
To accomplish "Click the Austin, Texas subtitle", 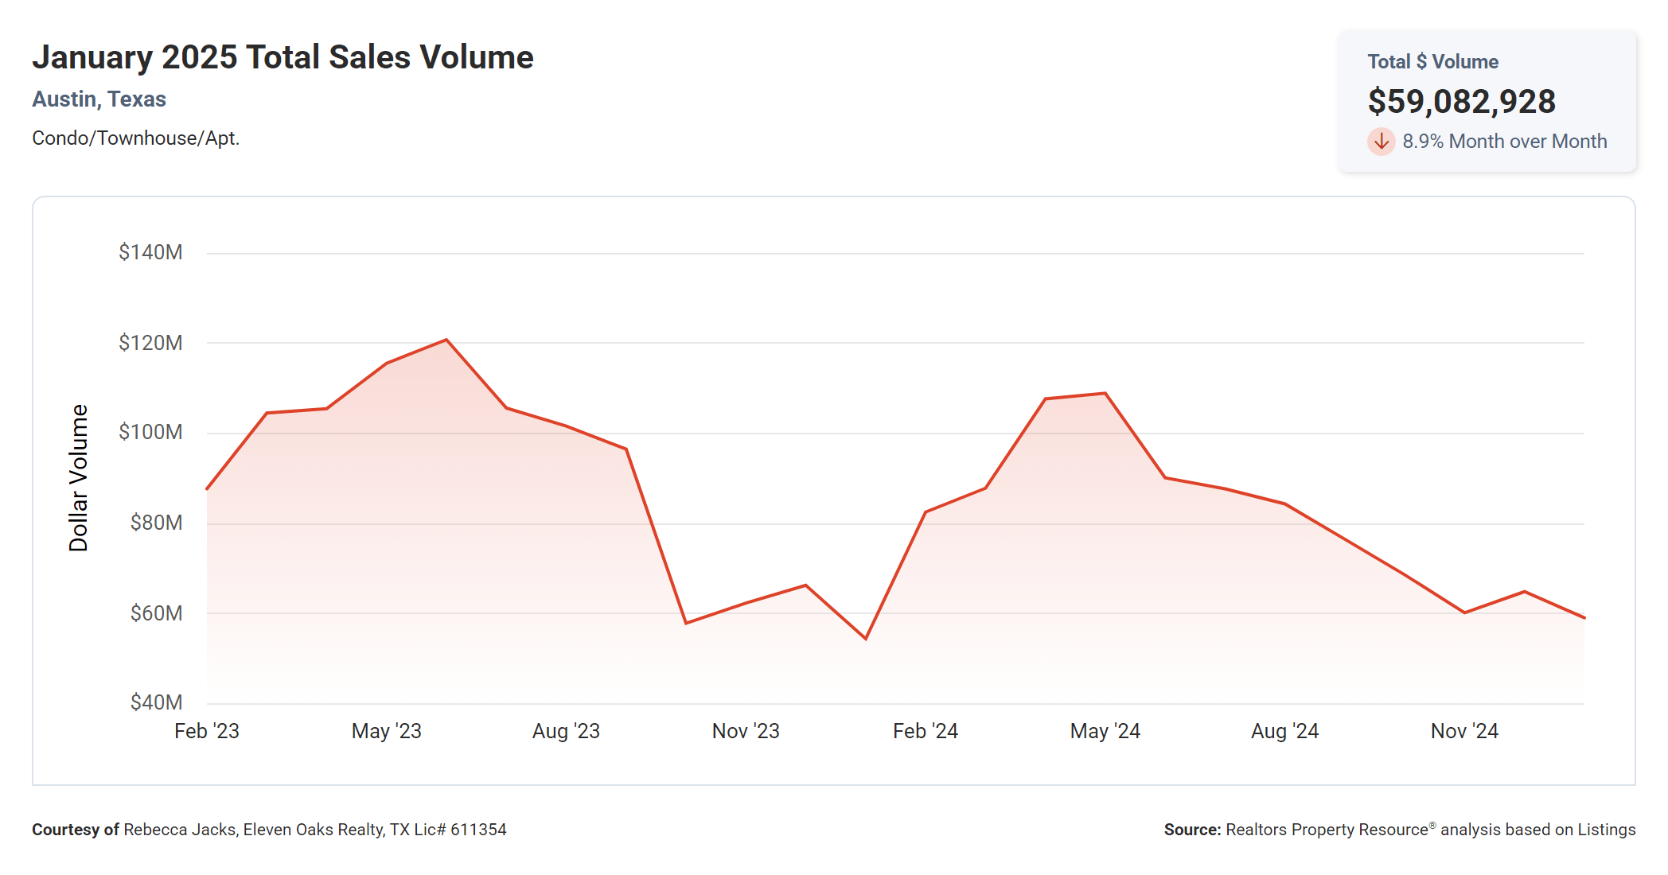I will [x=99, y=99].
